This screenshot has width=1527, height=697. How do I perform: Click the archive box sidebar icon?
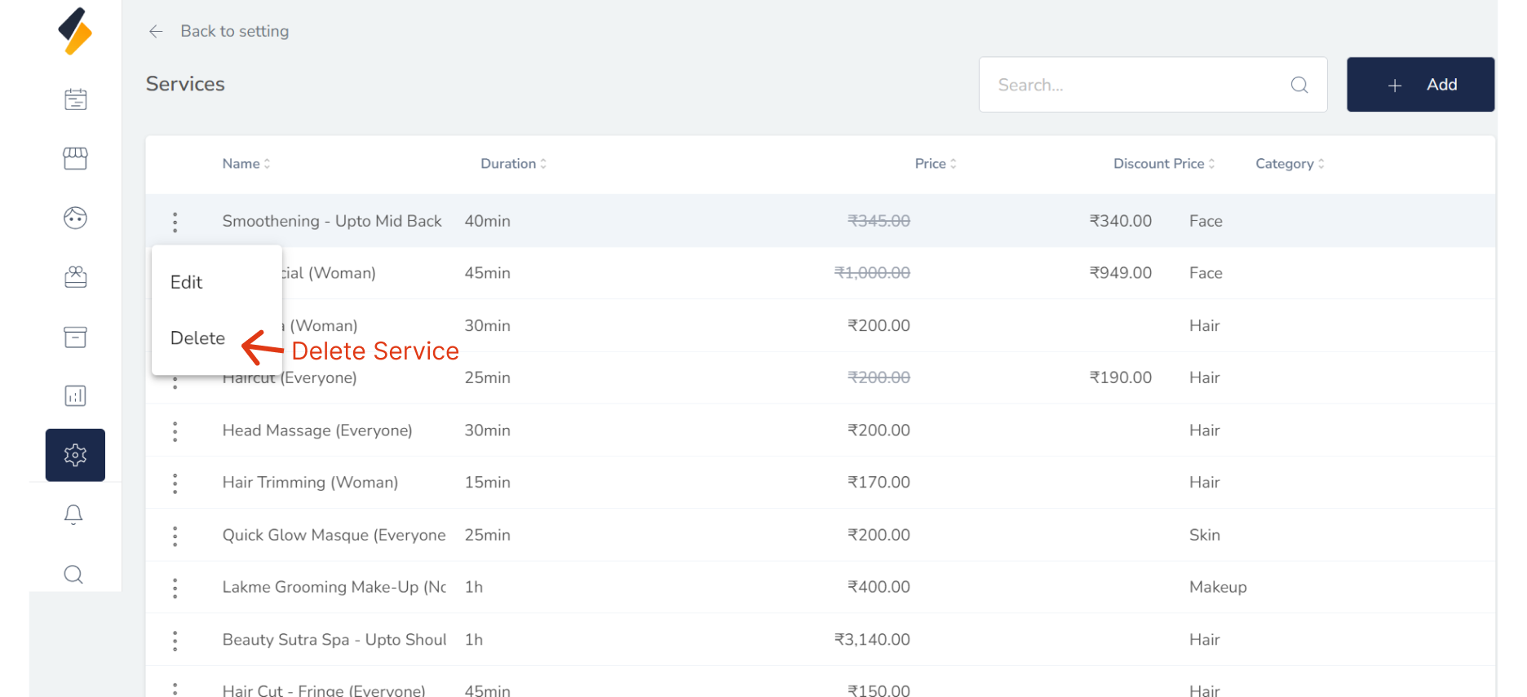click(x=75, y=337)
